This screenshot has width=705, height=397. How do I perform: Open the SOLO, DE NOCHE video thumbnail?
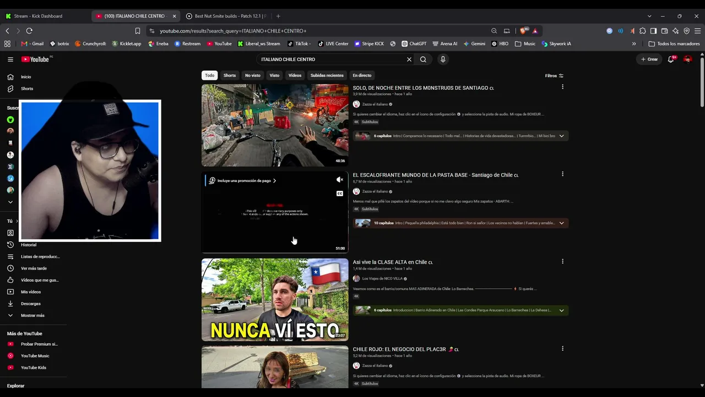tap(275, 125)
